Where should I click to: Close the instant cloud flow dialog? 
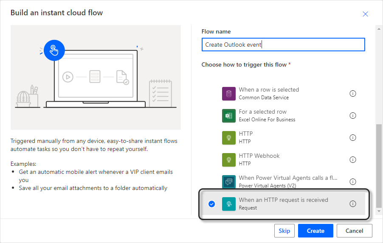point(366,14)
